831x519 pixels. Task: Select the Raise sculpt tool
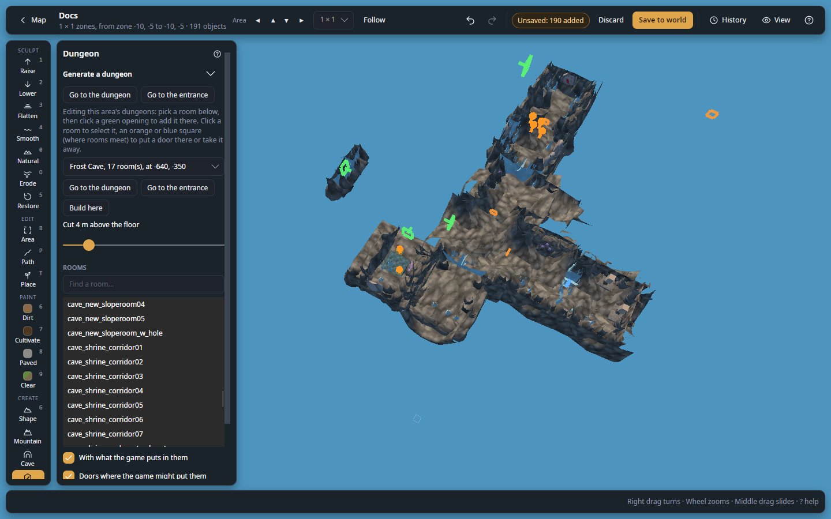pyautogui.click(x=28, y=66)
